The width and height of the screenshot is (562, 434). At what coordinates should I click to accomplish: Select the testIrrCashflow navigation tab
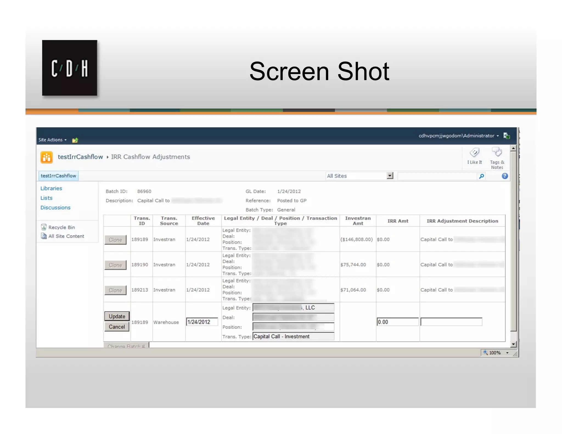point(58,176)
